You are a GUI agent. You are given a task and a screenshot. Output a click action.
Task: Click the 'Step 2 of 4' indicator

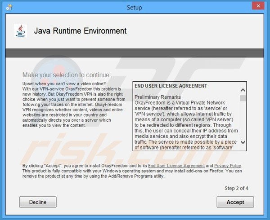click(236, 188)
